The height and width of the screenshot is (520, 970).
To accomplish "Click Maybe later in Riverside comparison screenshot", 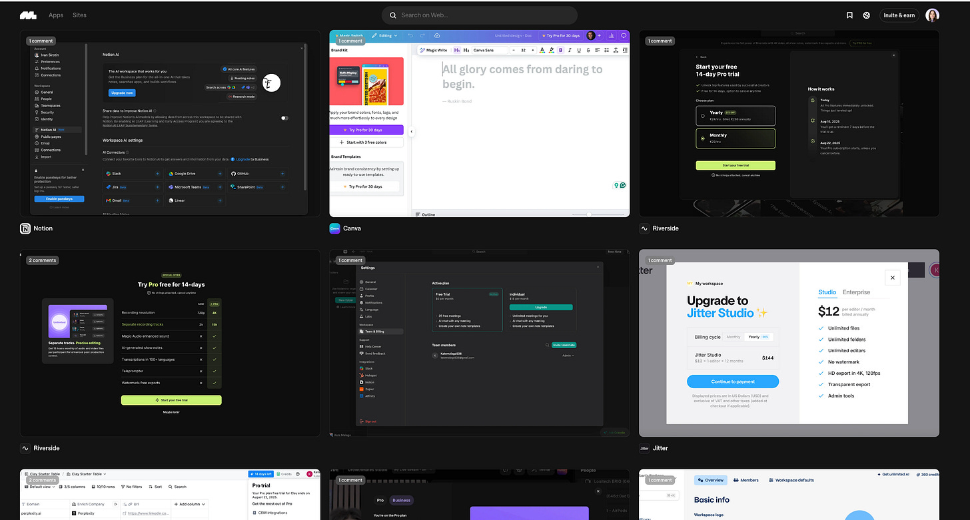I will pyautogui.click(x=171, y=412).
